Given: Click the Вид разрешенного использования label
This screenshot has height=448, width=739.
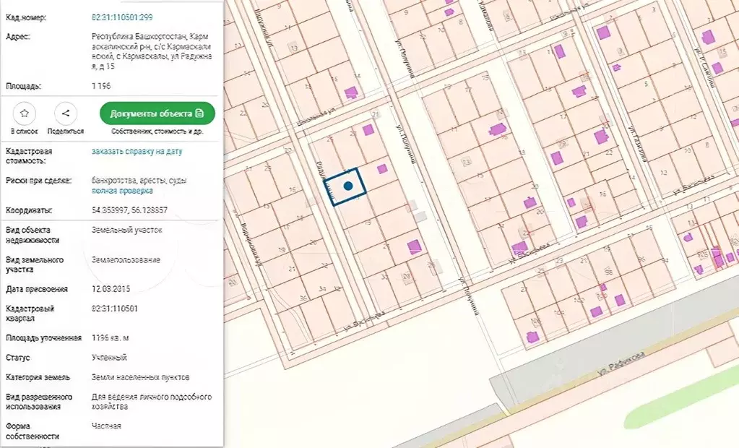Looking at the screenshot, I should [x=39, y=402].
